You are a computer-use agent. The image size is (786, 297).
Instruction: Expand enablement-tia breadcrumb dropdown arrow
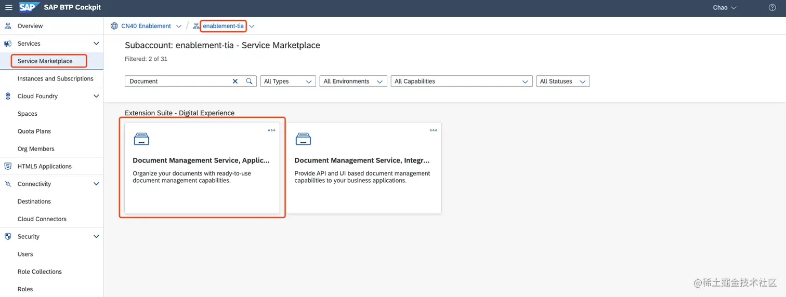252,26
